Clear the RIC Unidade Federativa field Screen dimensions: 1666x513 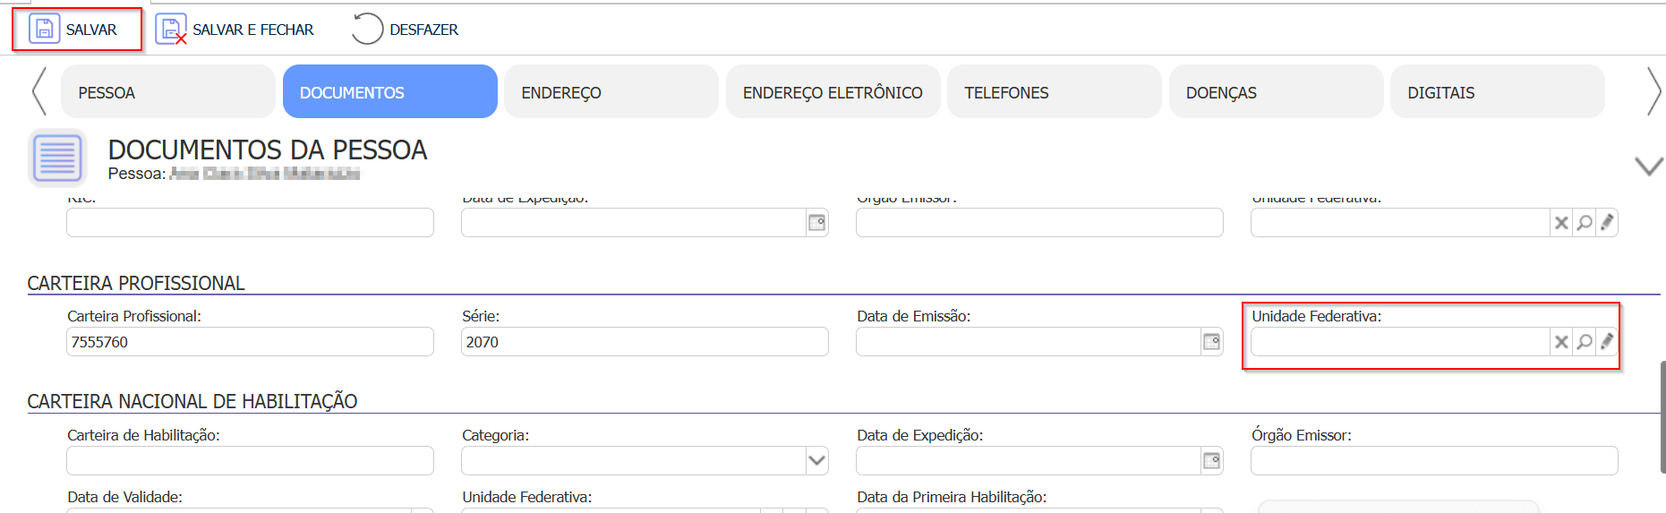point(1561,223)
